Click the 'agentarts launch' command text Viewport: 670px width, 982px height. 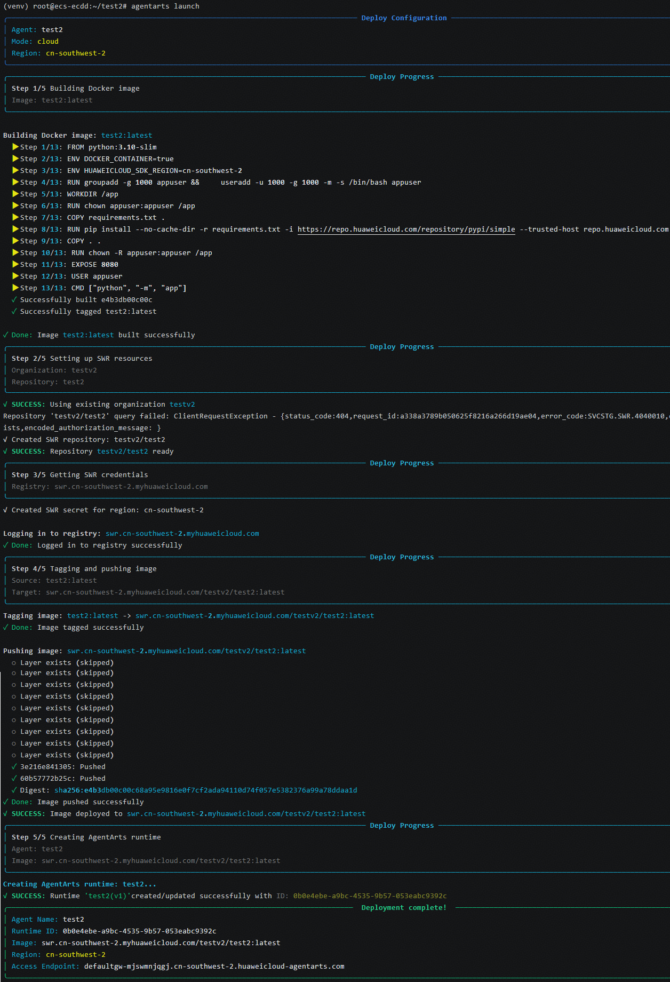click(x=165, y=6)
